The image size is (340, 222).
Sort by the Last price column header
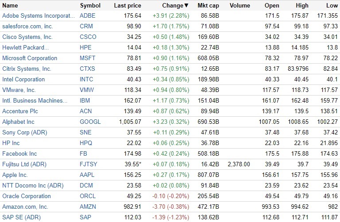127,6
